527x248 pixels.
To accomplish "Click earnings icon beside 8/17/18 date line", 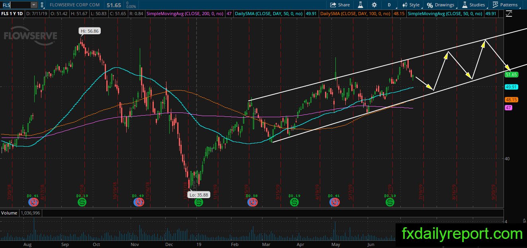I will [33, 202].
